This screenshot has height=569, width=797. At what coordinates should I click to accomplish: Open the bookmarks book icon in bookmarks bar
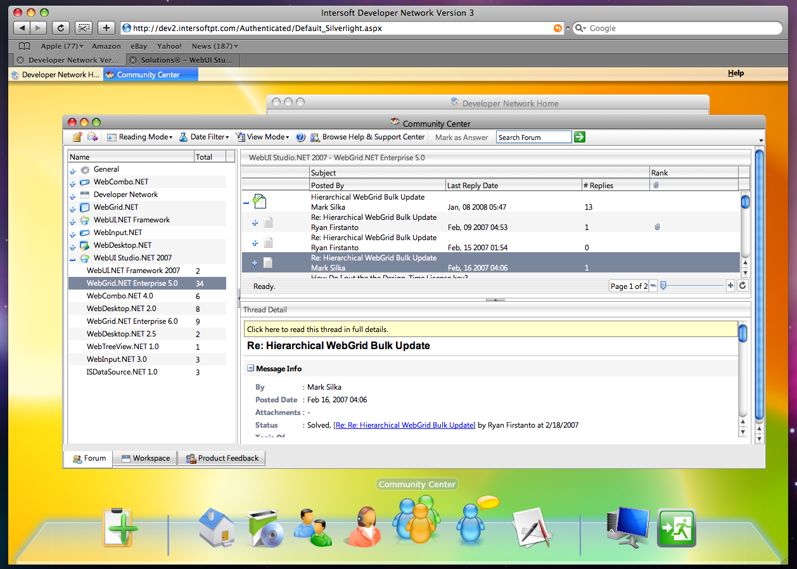[24, 46]
